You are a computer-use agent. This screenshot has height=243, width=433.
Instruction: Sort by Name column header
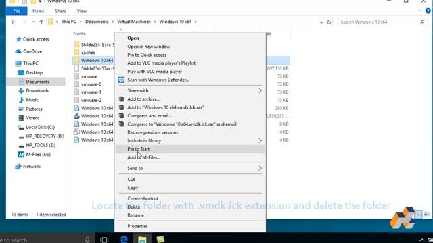pos(80,34)
